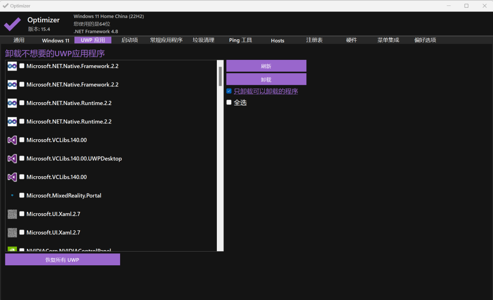493x300 pixels.
Task: Open the 常规应用程序 tab
Action: point(166,40)
